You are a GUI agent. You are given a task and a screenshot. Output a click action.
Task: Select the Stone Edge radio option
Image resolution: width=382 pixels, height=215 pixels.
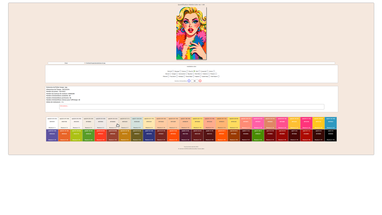(x=193, y=76)
